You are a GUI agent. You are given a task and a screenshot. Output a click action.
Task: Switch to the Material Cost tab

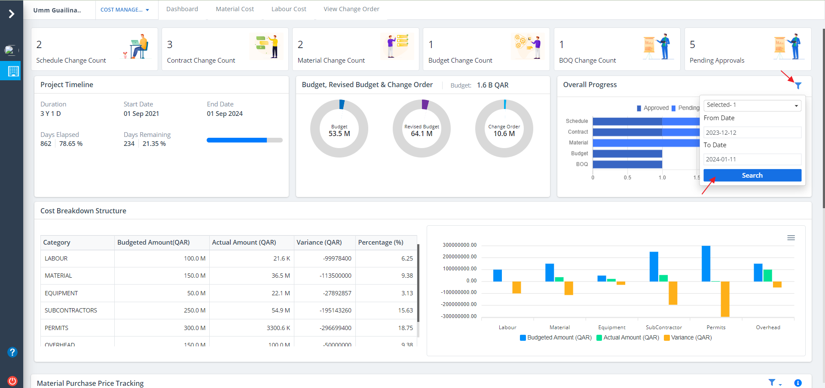pyautogui.click(x=235, y=9)
